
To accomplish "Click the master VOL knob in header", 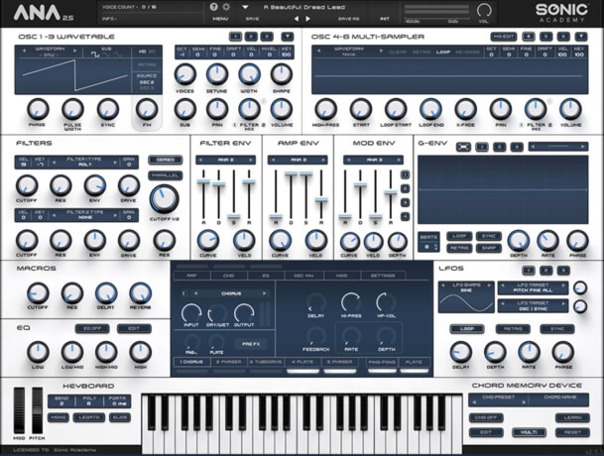I will tap(484, 10).
